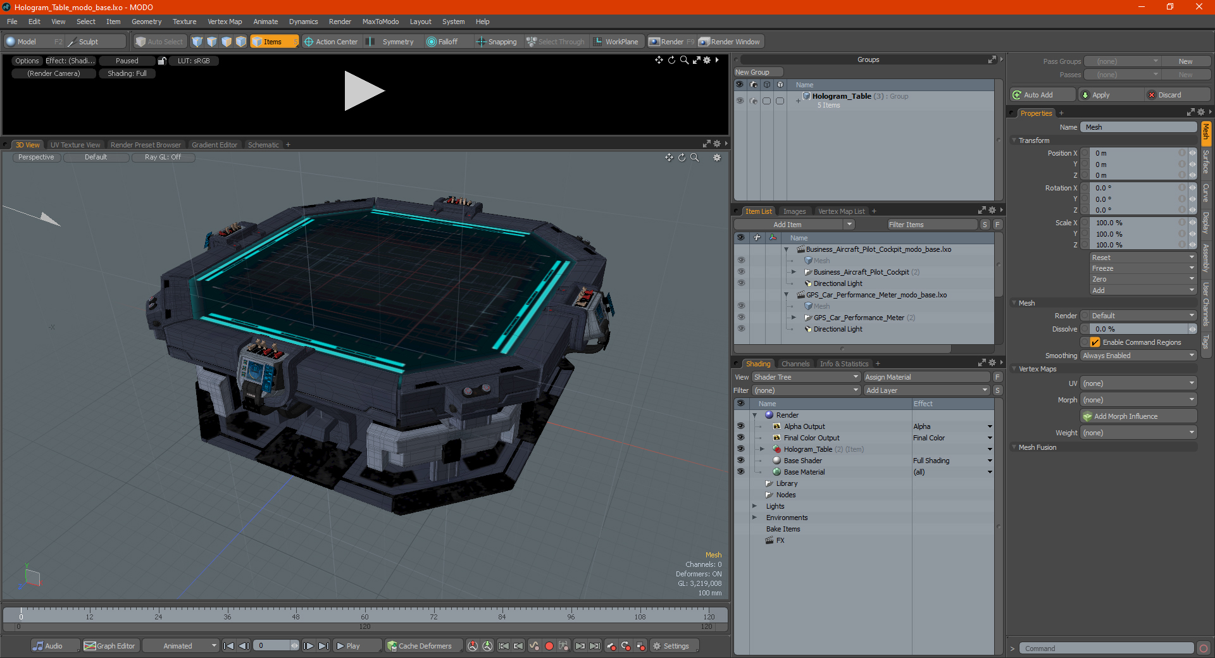Viewport: 1215px width, 658px height.
Task: Toggle visibility of Base Shader
Action: (740, 461)
